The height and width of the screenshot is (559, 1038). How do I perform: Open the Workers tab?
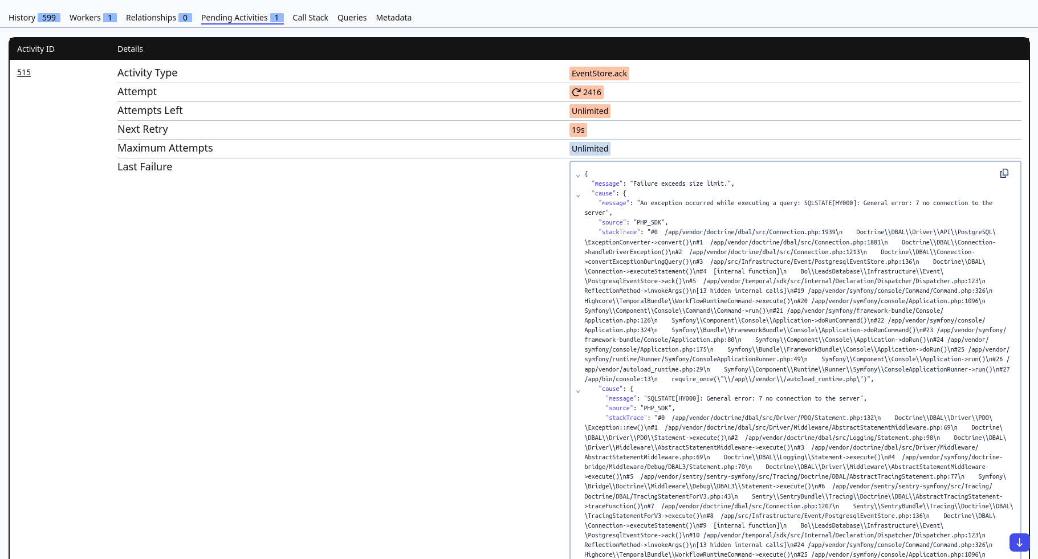coord(92,18)
